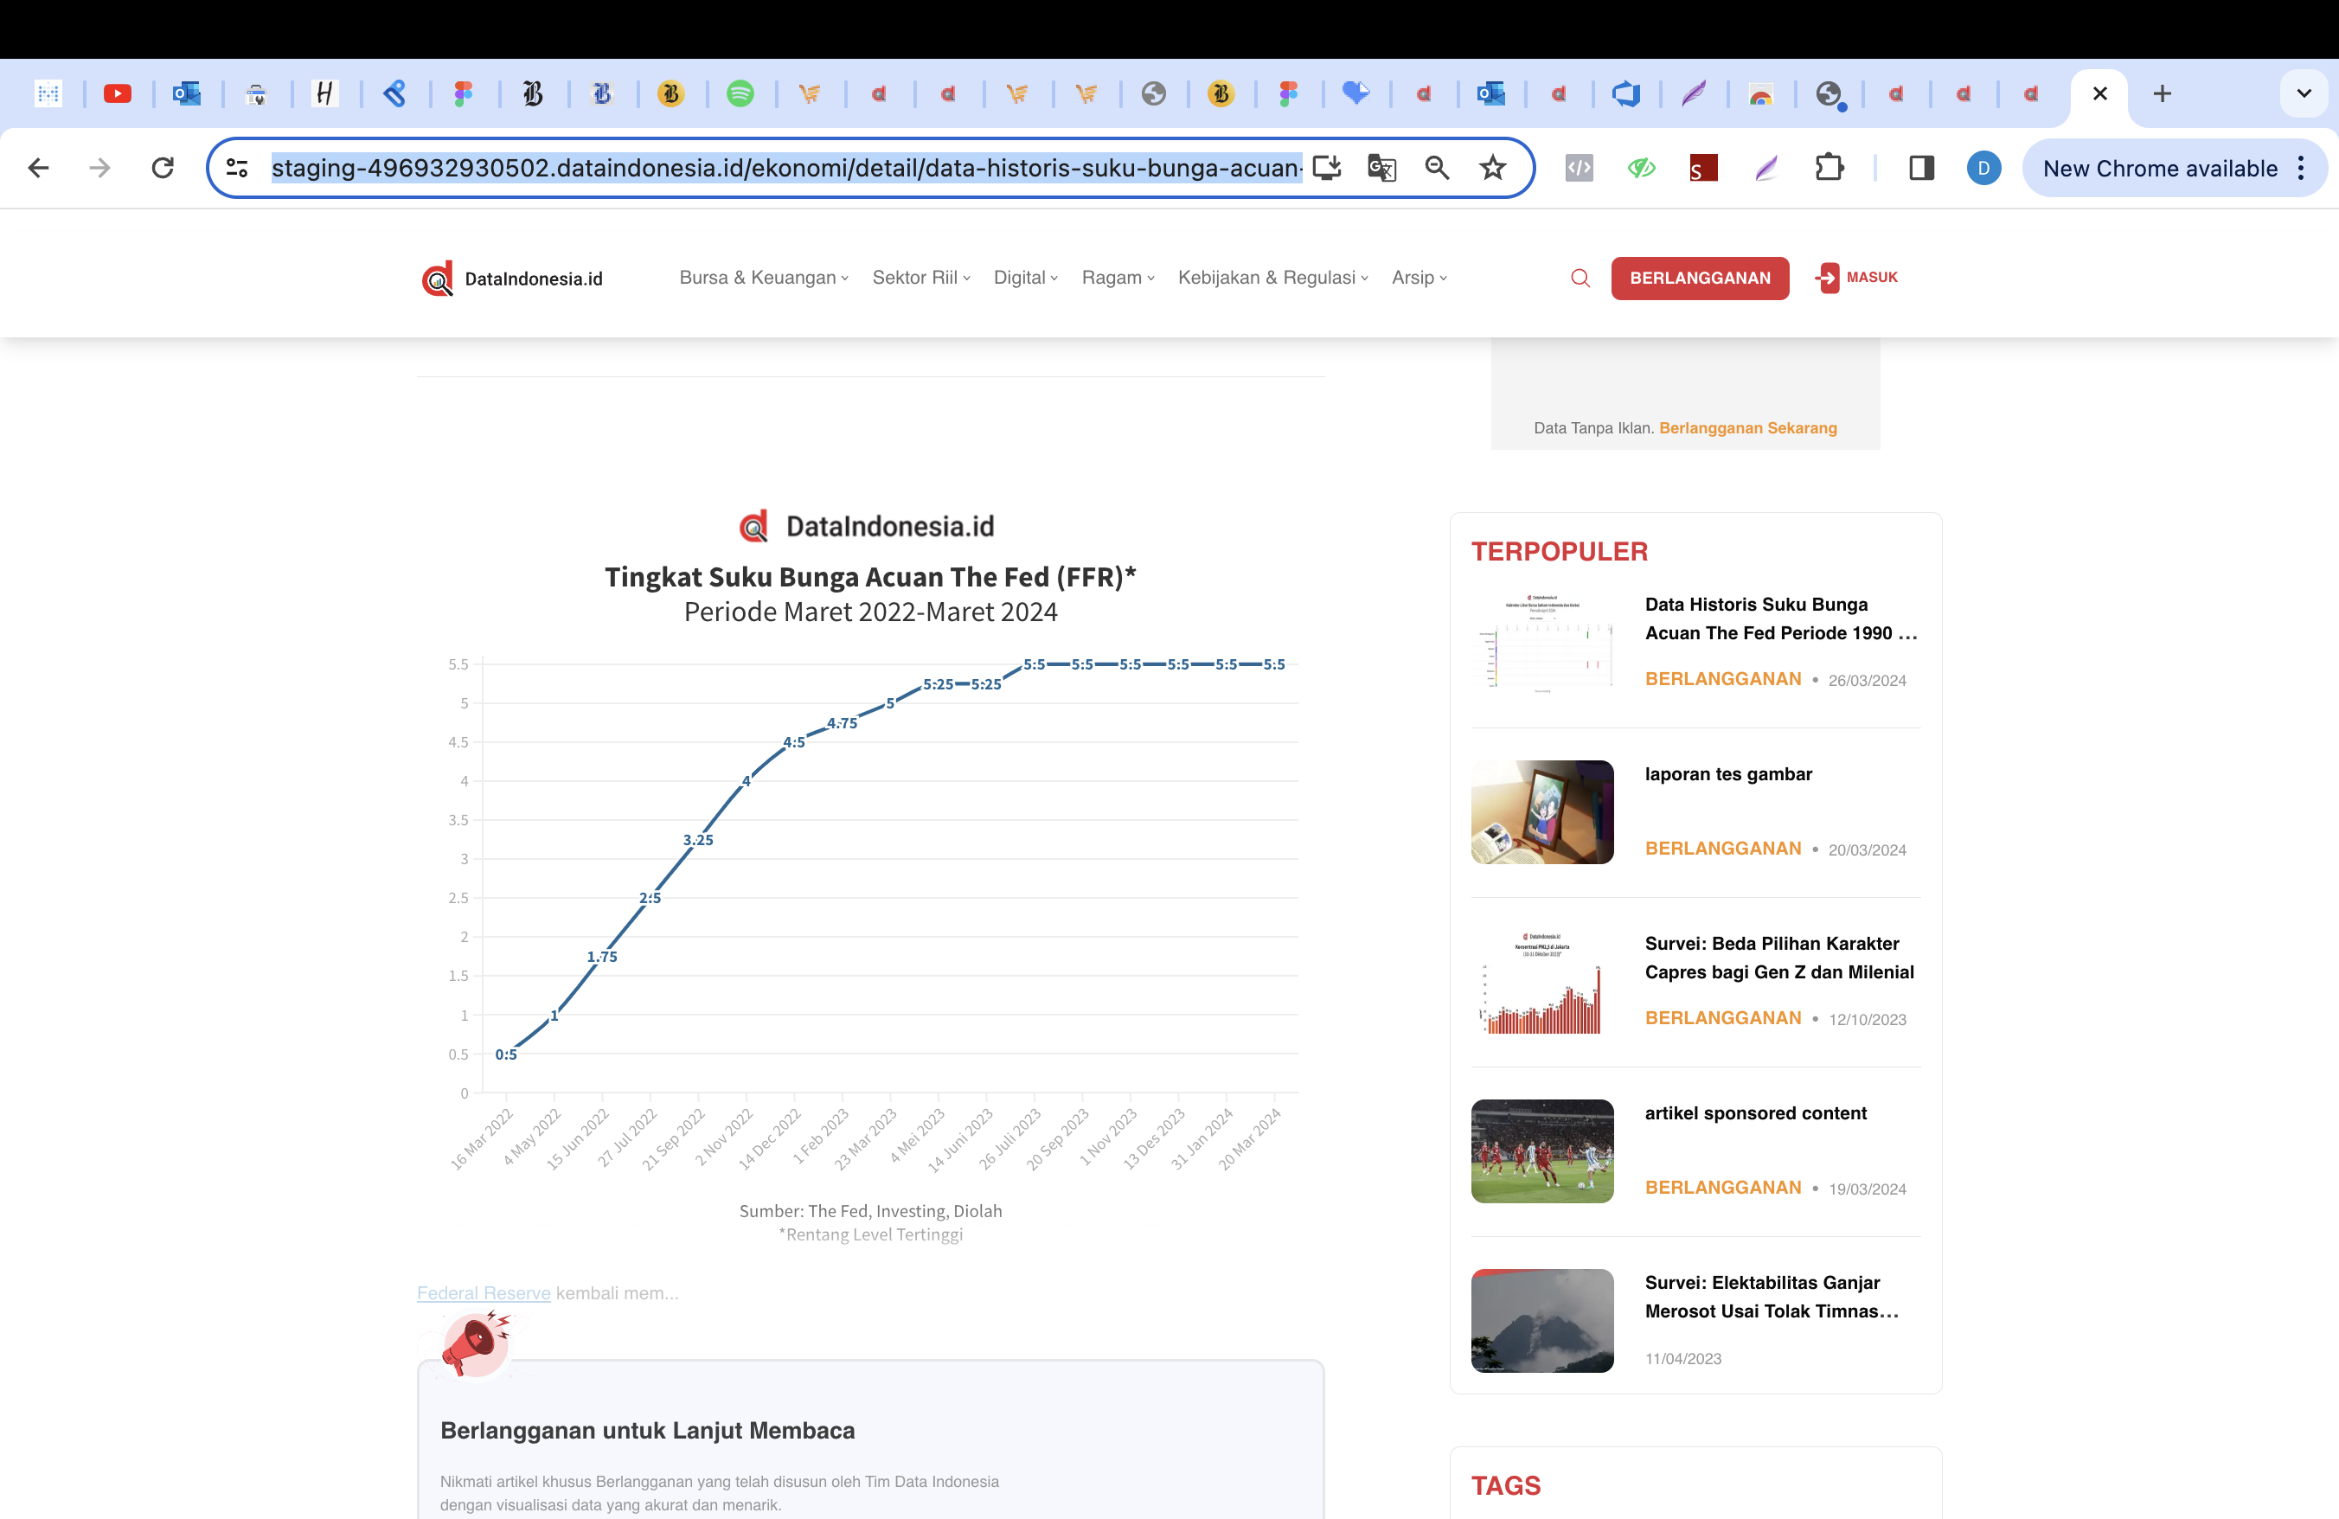Click the red BERLANGGANAN button in header
Screen dimensions: 2339x1519
pos(1701,278)
